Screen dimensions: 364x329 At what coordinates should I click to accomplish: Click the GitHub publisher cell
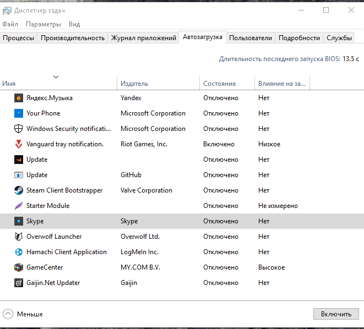pos(131,175)
